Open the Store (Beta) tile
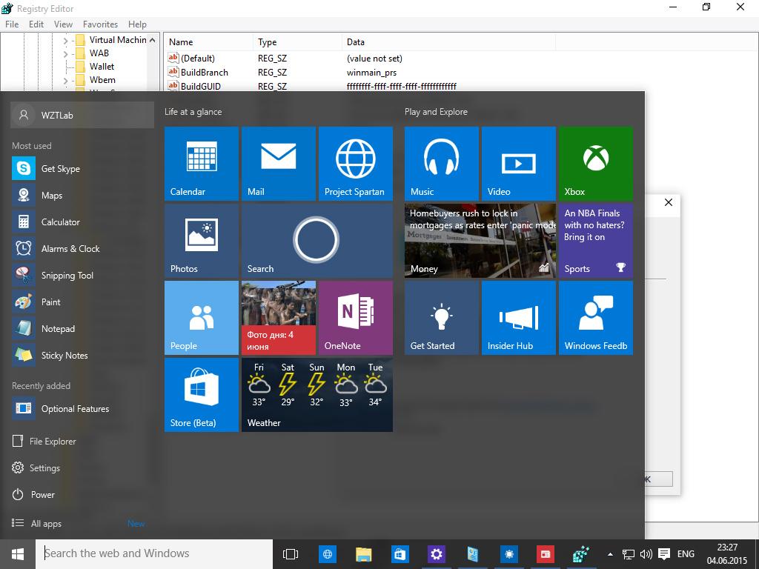This screenshot has height=569, width=759. 202,395
